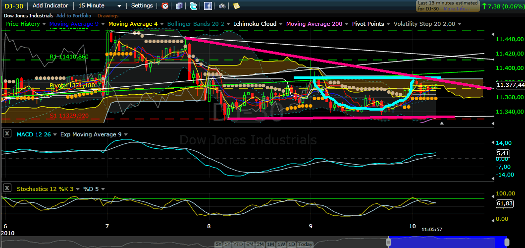The image size is (525, 248).
Task: Open the chart Settings menu
Action: (142, 6)
